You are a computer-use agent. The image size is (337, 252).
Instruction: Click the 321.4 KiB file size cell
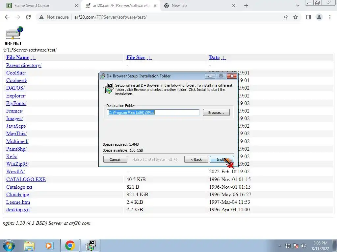click(137, 195)
